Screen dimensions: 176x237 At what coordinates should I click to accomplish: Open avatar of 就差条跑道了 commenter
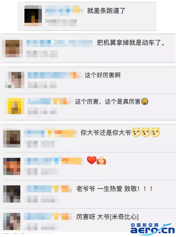click(33, 16)
